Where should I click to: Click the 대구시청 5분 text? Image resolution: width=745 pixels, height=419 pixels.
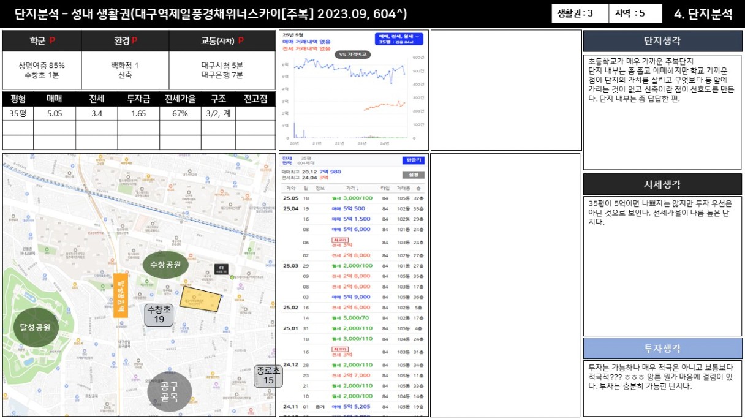click(x=222, y=66)
